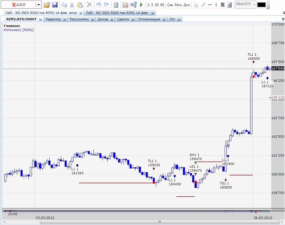The height and width of the screenshot is (225, 285).
Task: Open the upper tab list overflow arrow
Action: 284,13
